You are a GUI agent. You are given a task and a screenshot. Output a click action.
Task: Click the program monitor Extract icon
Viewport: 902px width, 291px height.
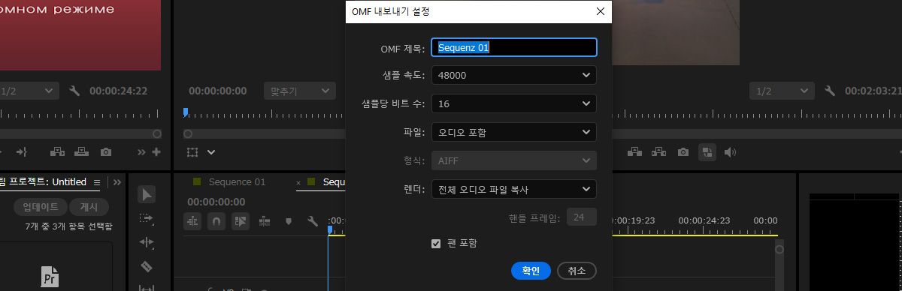coord(659,151)
